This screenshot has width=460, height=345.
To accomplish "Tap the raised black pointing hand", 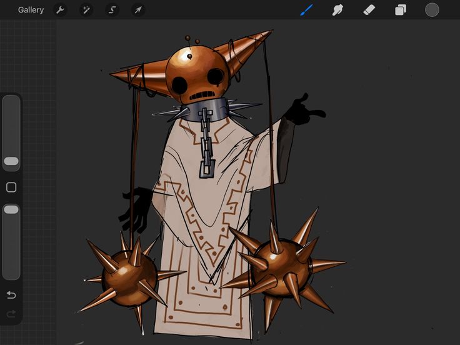I will [304, 110].
